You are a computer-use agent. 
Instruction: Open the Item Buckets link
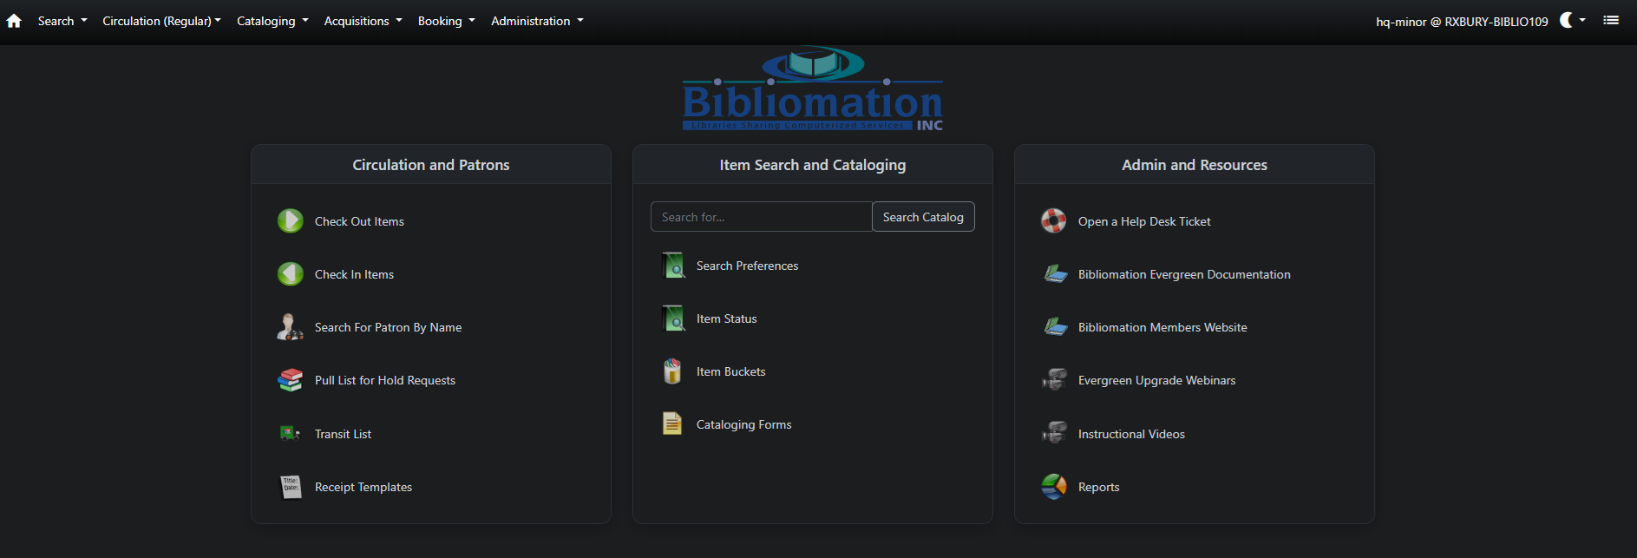730,371
